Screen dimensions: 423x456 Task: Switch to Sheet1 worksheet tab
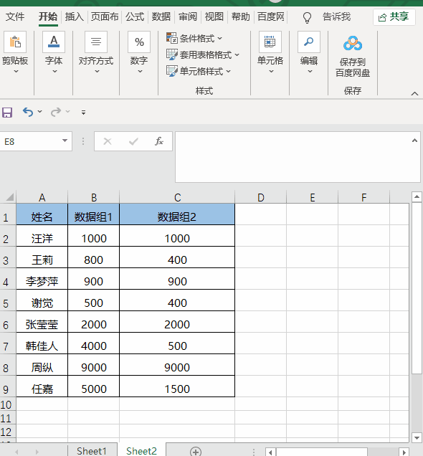pos(92,451)
